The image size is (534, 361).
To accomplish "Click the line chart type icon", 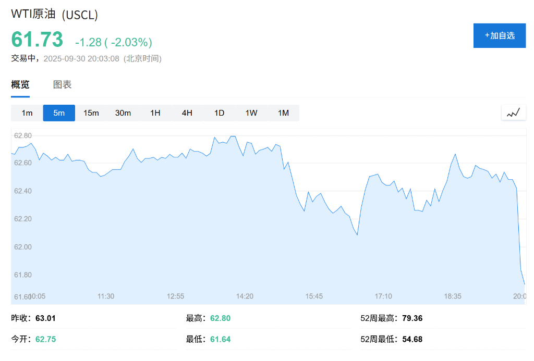I will (513, 113).
